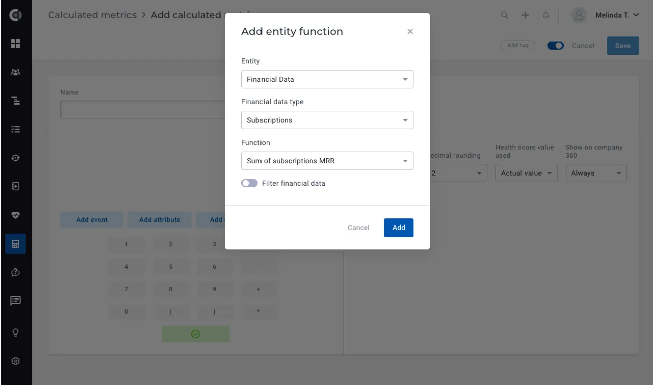The image size is (653, 385).
Task: Click the Add attribute button
Action: tap(160, 220)
